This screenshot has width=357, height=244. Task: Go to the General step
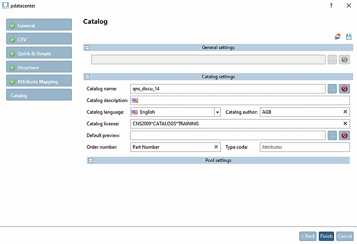(39, 25)
